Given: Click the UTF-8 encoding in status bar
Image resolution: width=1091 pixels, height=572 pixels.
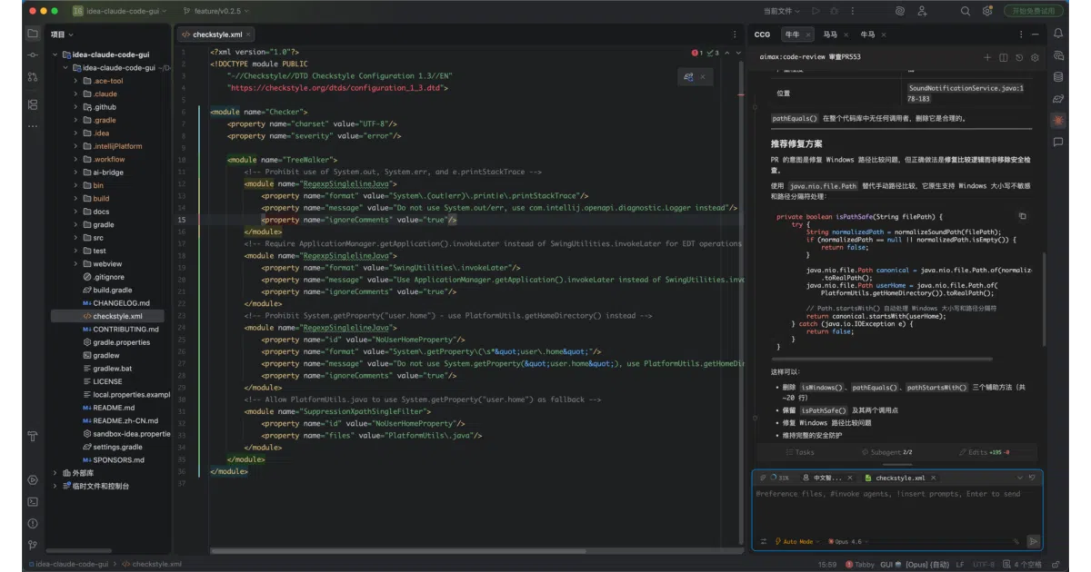Looking at the screenshot, I should [x=985, y=564].
